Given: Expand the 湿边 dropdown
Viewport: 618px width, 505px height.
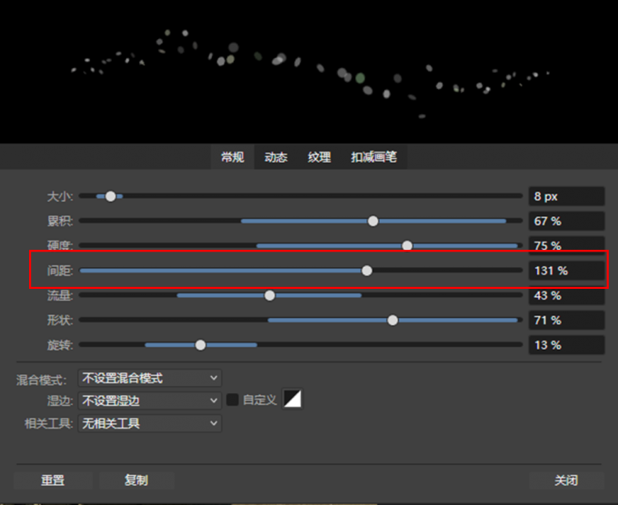Looking at the screenshot, I should (150, 401).
